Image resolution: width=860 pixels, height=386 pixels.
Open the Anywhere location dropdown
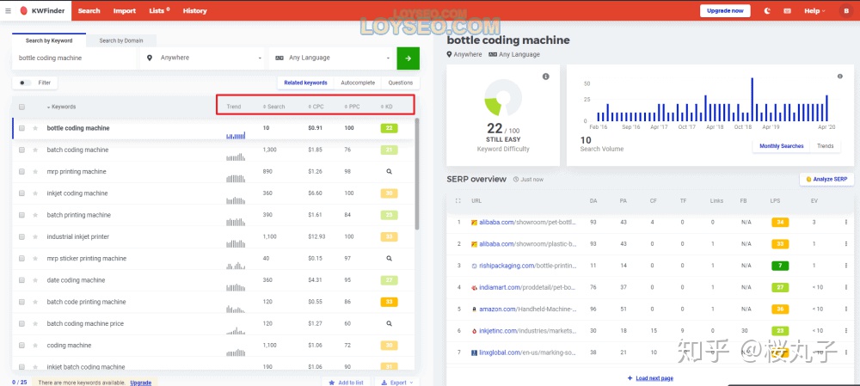pos(202,58)
